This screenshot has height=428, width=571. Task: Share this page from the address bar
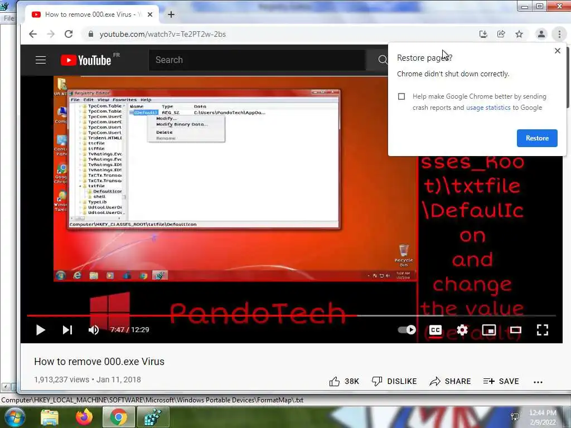click(x=501, y=34)
